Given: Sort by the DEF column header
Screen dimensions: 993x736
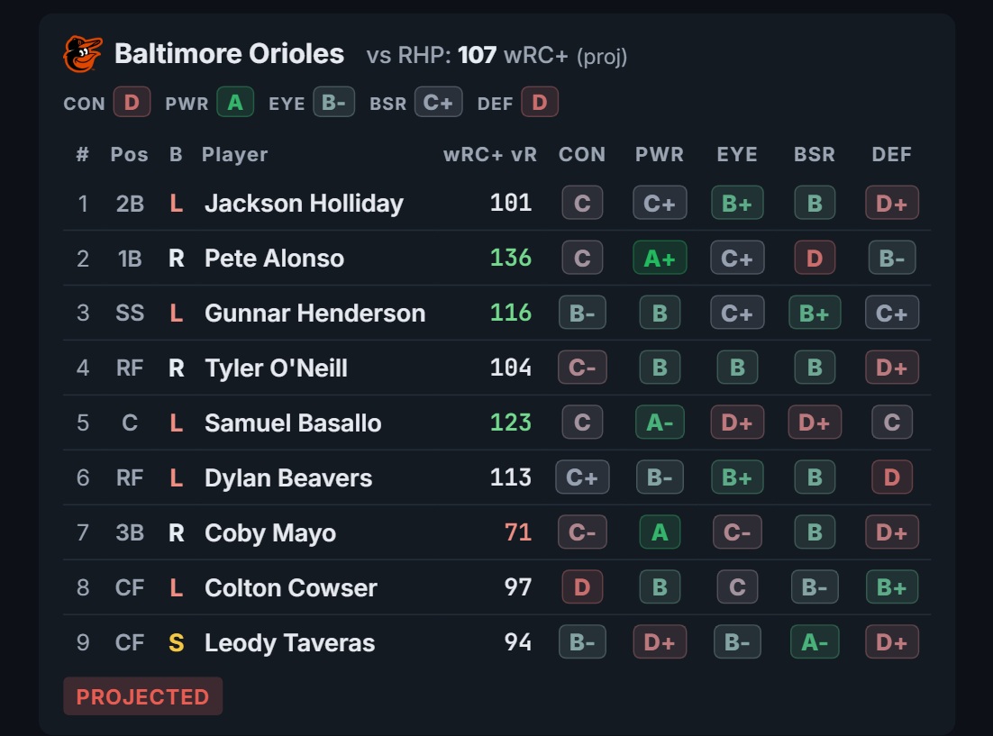Looking at the screenshot, I should pyautogui.click(x=892, y=155).
